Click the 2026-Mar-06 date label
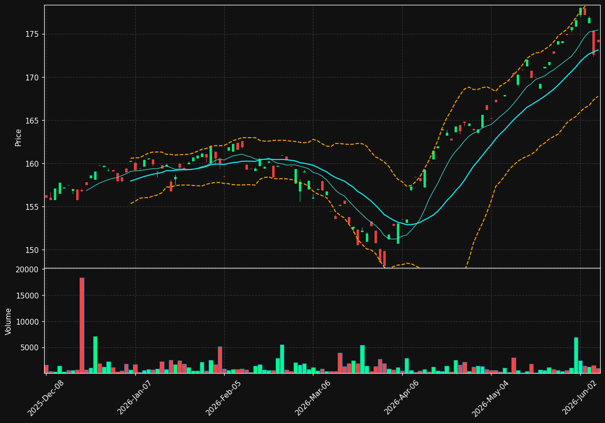605x423 pixels. (x=312, y=397)
